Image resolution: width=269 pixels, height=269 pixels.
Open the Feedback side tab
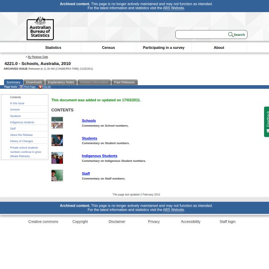[x=267, y=121]
